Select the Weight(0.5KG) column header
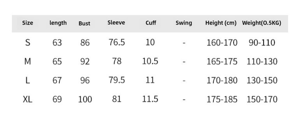This screenshot has width=299, height=137. [262, 23]
